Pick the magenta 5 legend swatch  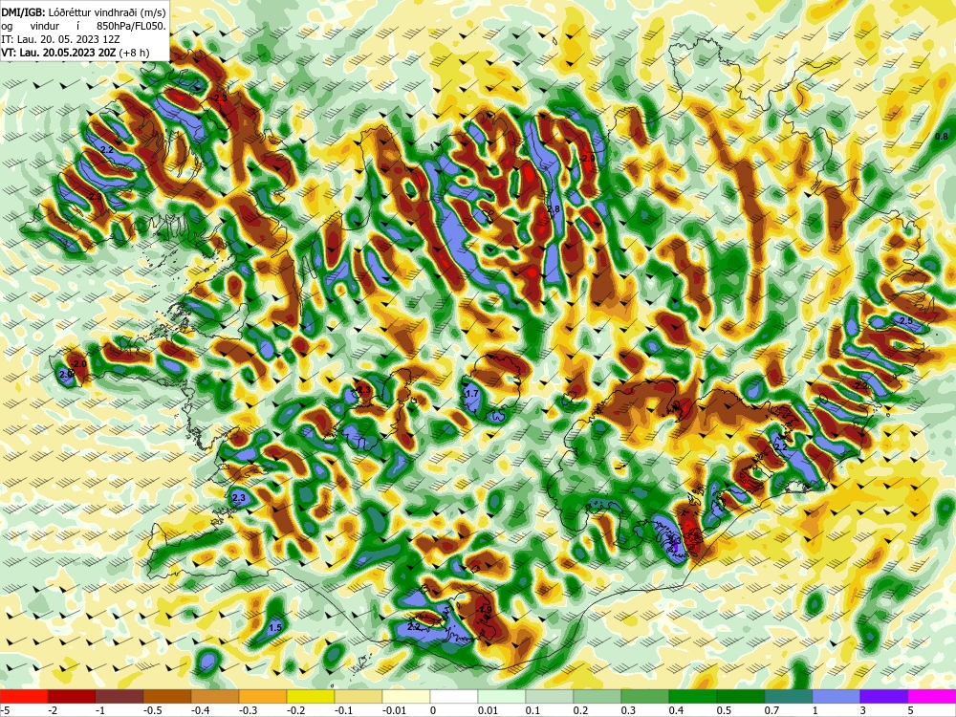click(932, 696)
